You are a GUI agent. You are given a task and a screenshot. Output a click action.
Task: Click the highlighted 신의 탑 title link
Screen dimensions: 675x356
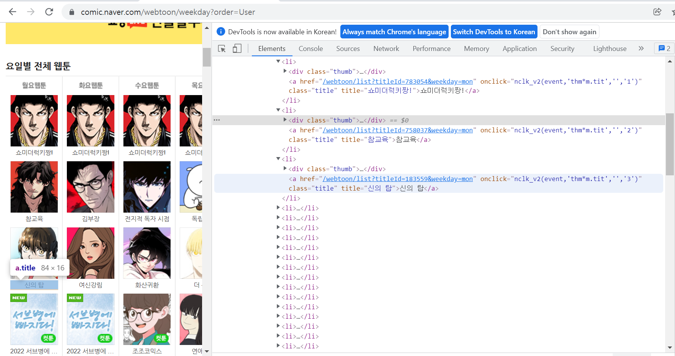pyautogui.click(x=34, y=285)
